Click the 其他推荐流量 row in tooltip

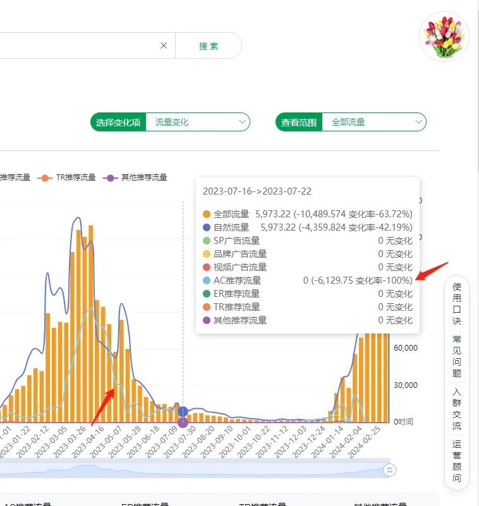click(308, 320)
